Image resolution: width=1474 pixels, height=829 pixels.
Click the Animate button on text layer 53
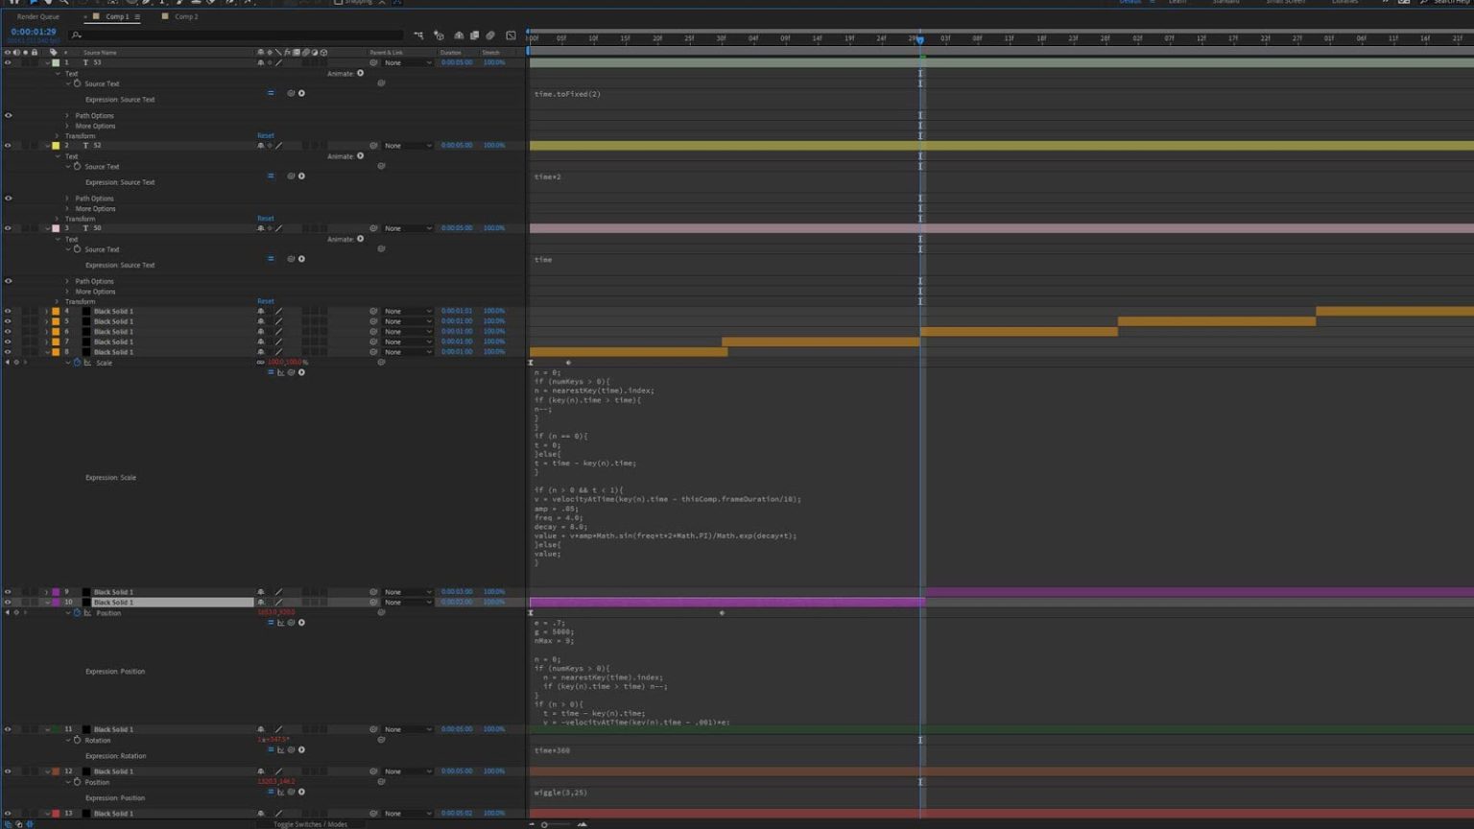click(360, 73)
